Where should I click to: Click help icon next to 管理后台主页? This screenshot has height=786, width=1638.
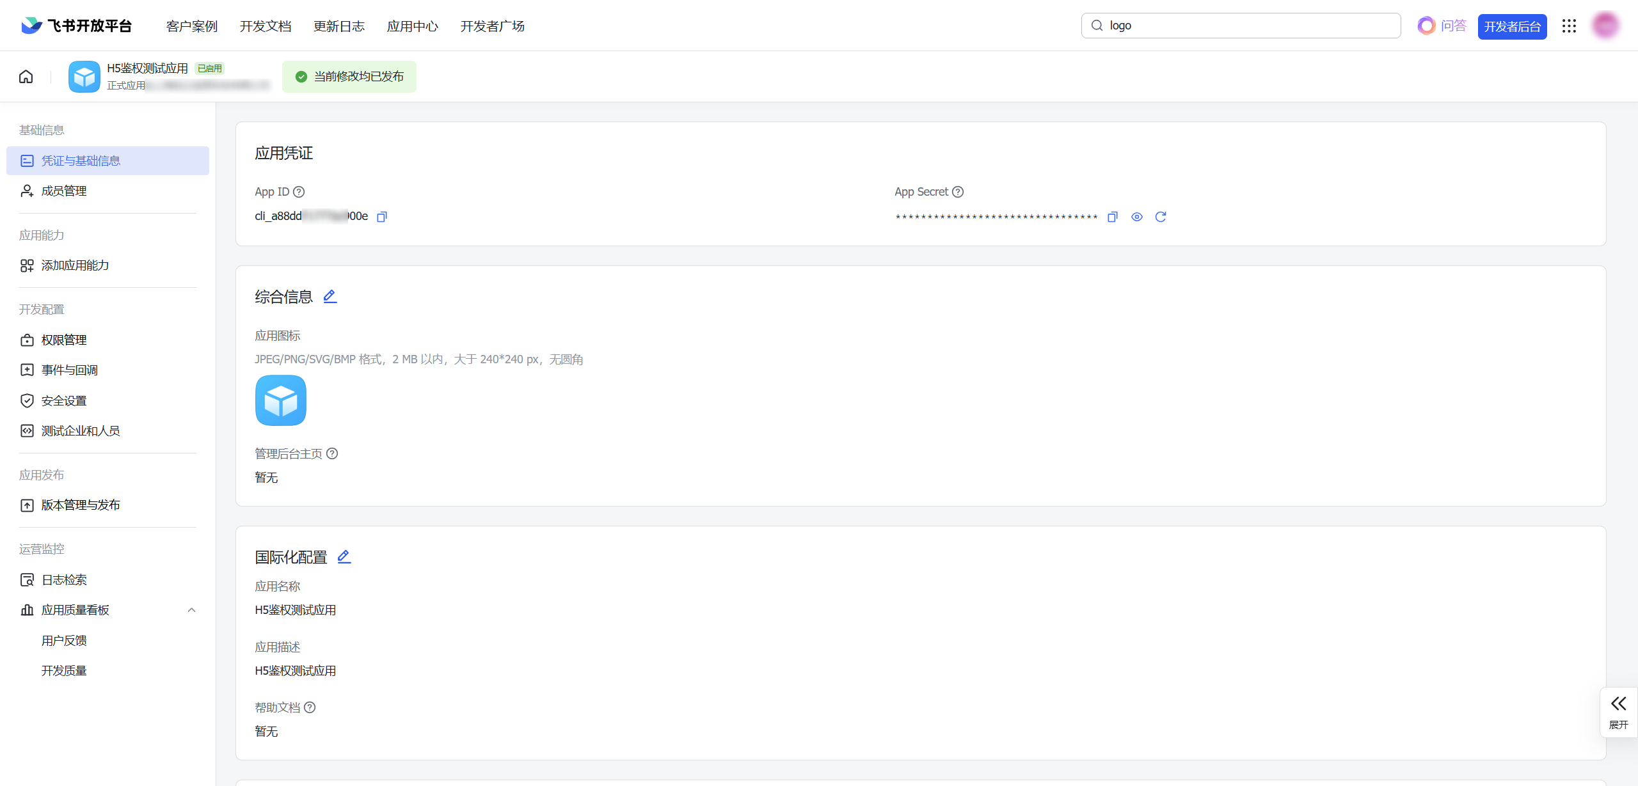pos(332,453)
